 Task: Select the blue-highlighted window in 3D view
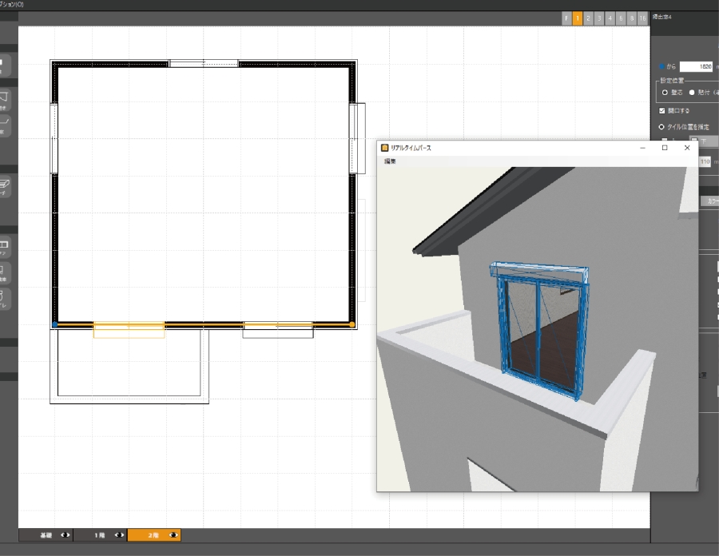[x=539, y=328]
